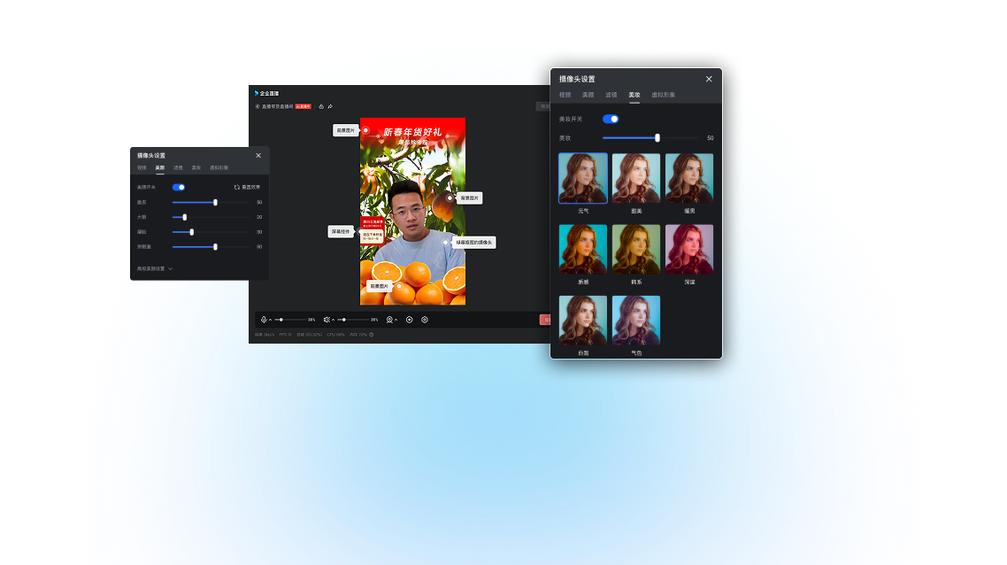The image size is (1007, 565).
Task: Open the camera options dropdown arrow
Action: (396, 320)
